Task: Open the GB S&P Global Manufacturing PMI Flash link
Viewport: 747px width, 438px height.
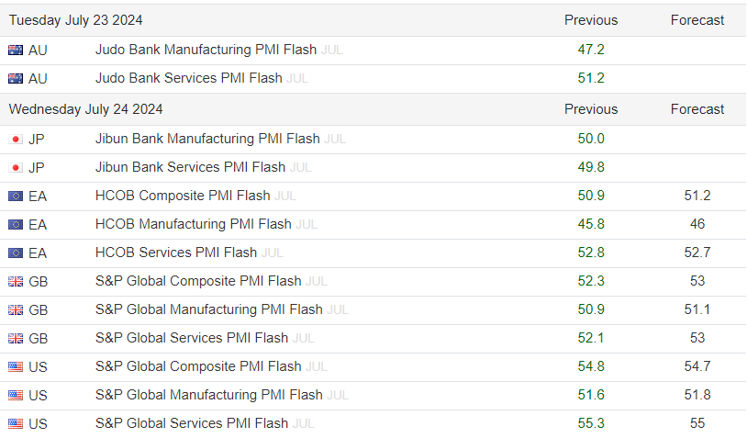Action: [x=208, y=310]
